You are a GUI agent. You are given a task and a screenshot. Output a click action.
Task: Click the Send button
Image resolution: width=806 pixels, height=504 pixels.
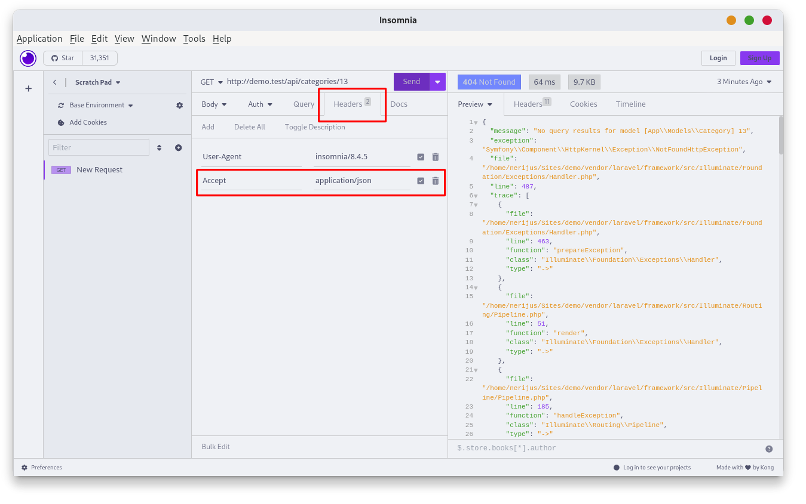coord(412,82)
